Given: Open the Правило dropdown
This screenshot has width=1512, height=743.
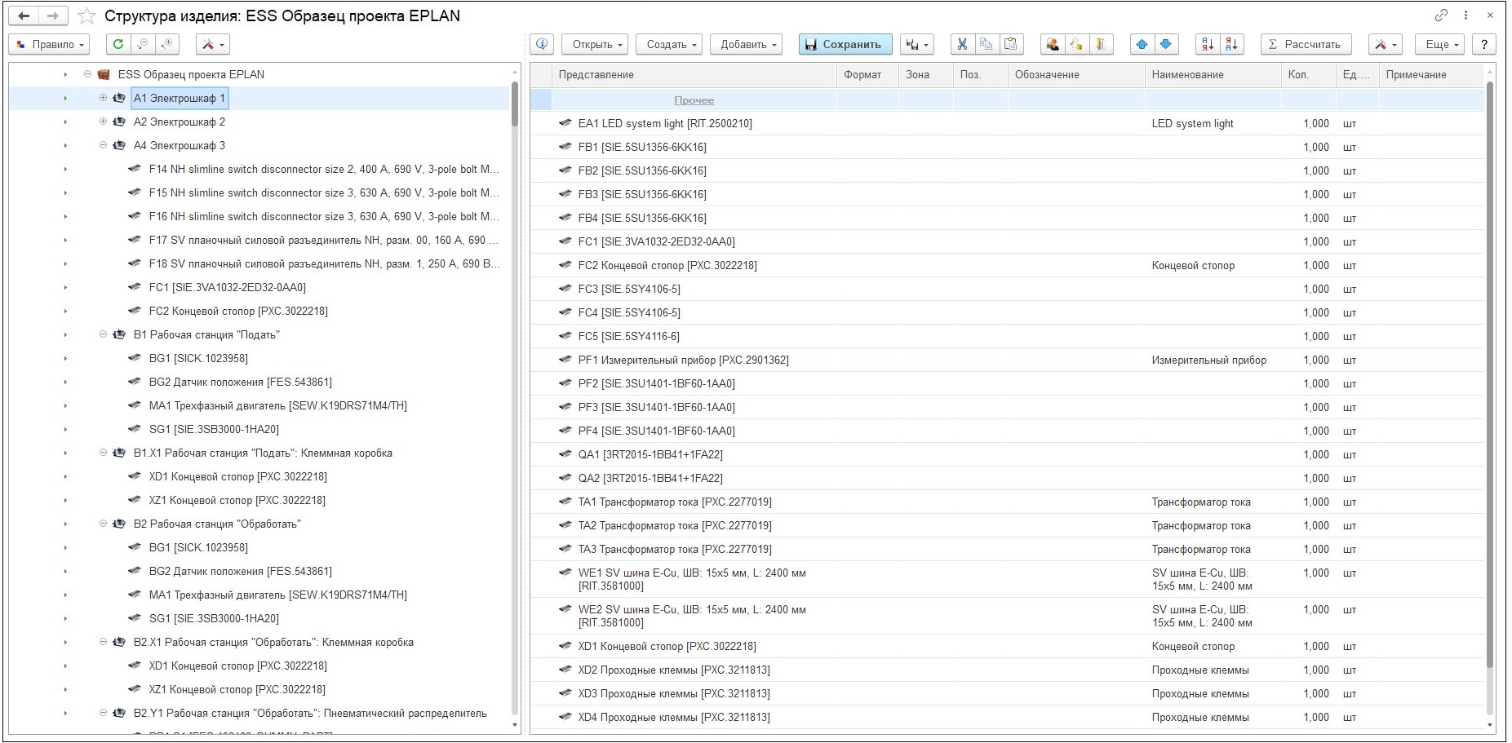Looking at the screenshot, I should point(49,44).
